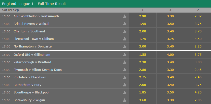Open stats icon for Charlton v Southend
The image size is (211, 104).
click(x=124, y=31)
